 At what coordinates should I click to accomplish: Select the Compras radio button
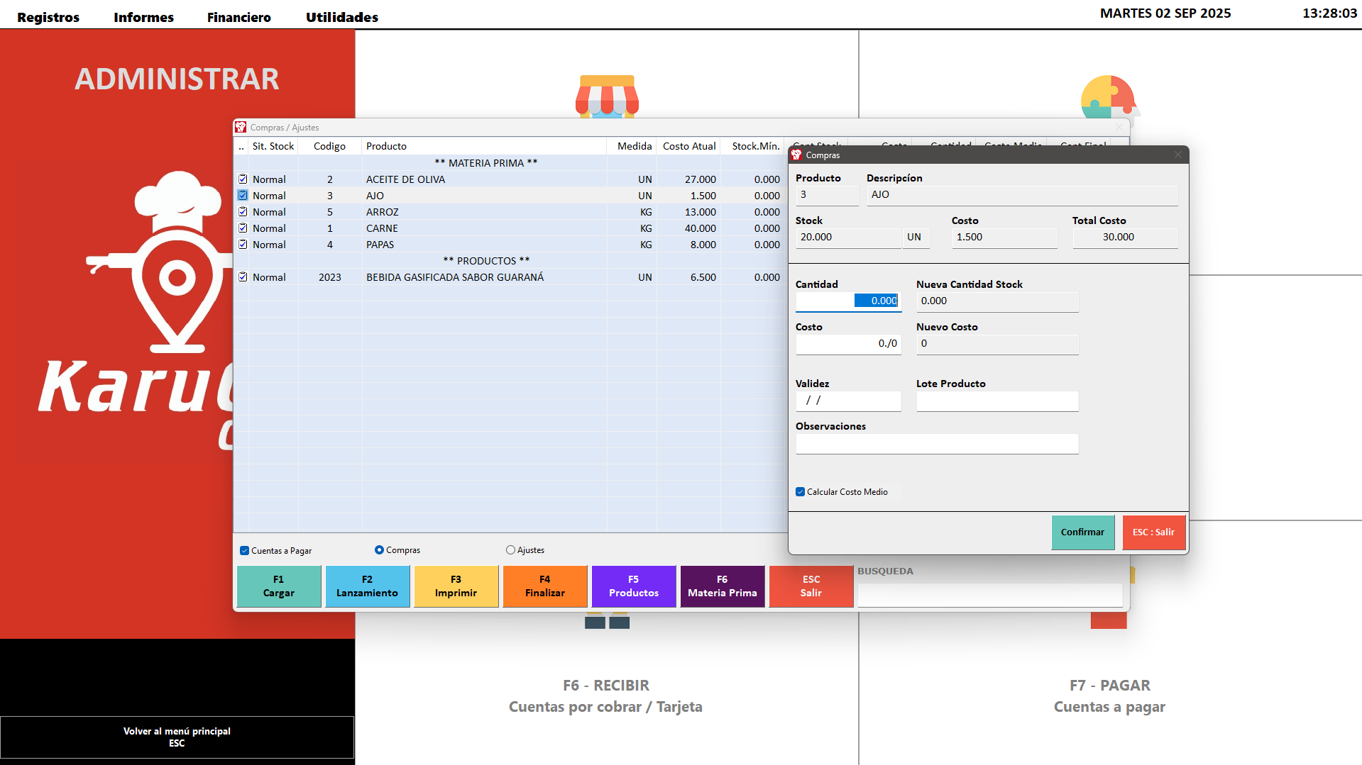(x=379, y=550)
